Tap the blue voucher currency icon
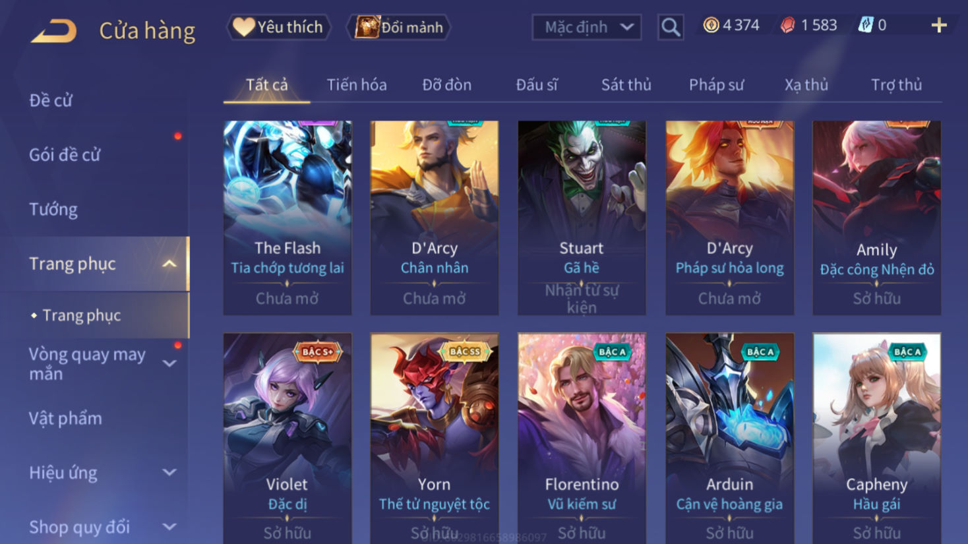Screen dimensions: 968x544 tap(865, 26)
